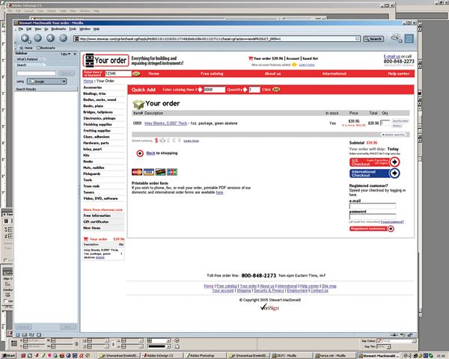Open the Gap Color dropdown in InDesign panel
Viewport: 449px width, 359px height.
point(414,341)
